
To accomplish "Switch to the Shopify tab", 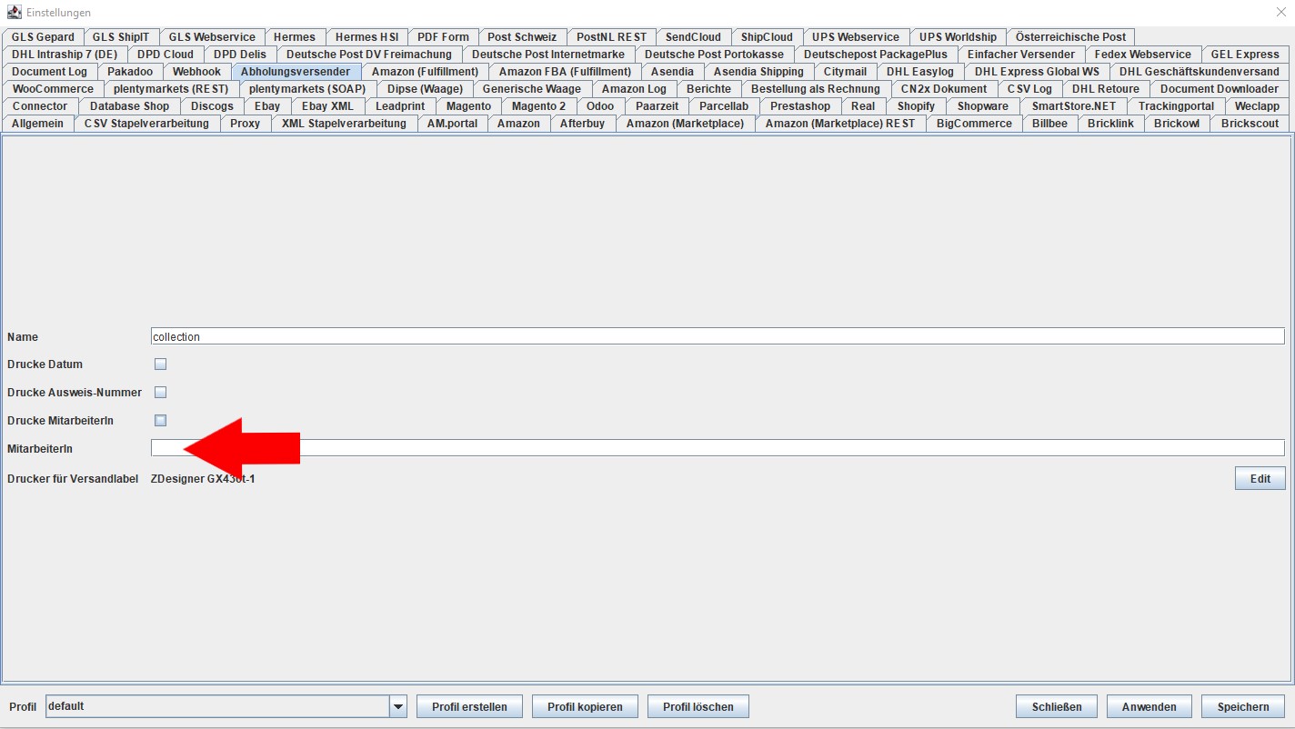I will click(916, 106).
